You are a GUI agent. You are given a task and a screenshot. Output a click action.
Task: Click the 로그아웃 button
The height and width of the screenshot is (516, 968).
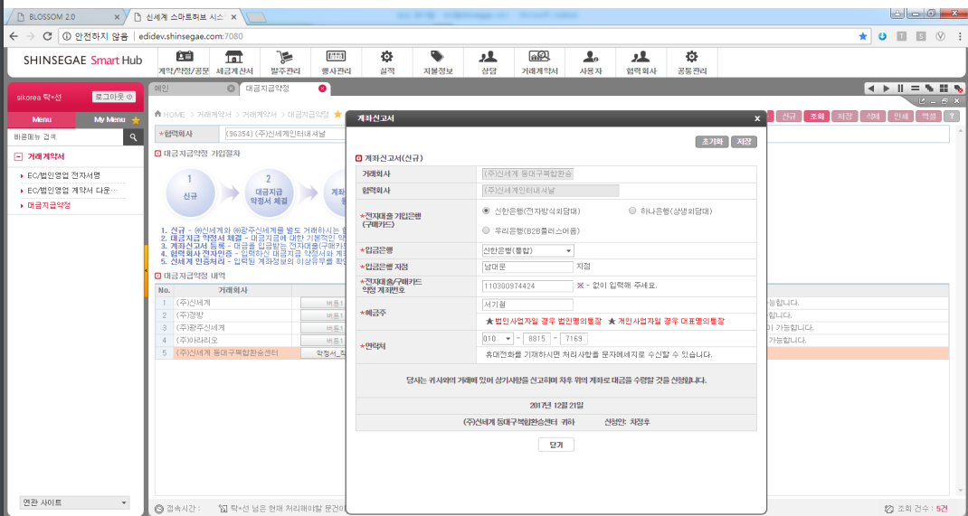[x=114, y=97]
